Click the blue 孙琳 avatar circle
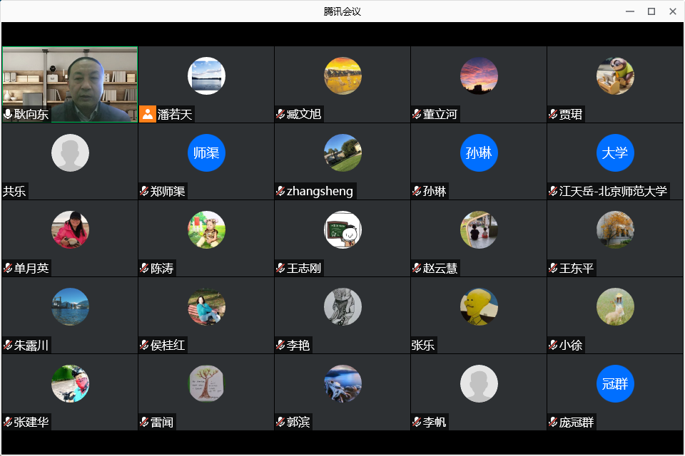Viewport: 685px width, 456px height. pyautogui.click(x=479, y=152)
